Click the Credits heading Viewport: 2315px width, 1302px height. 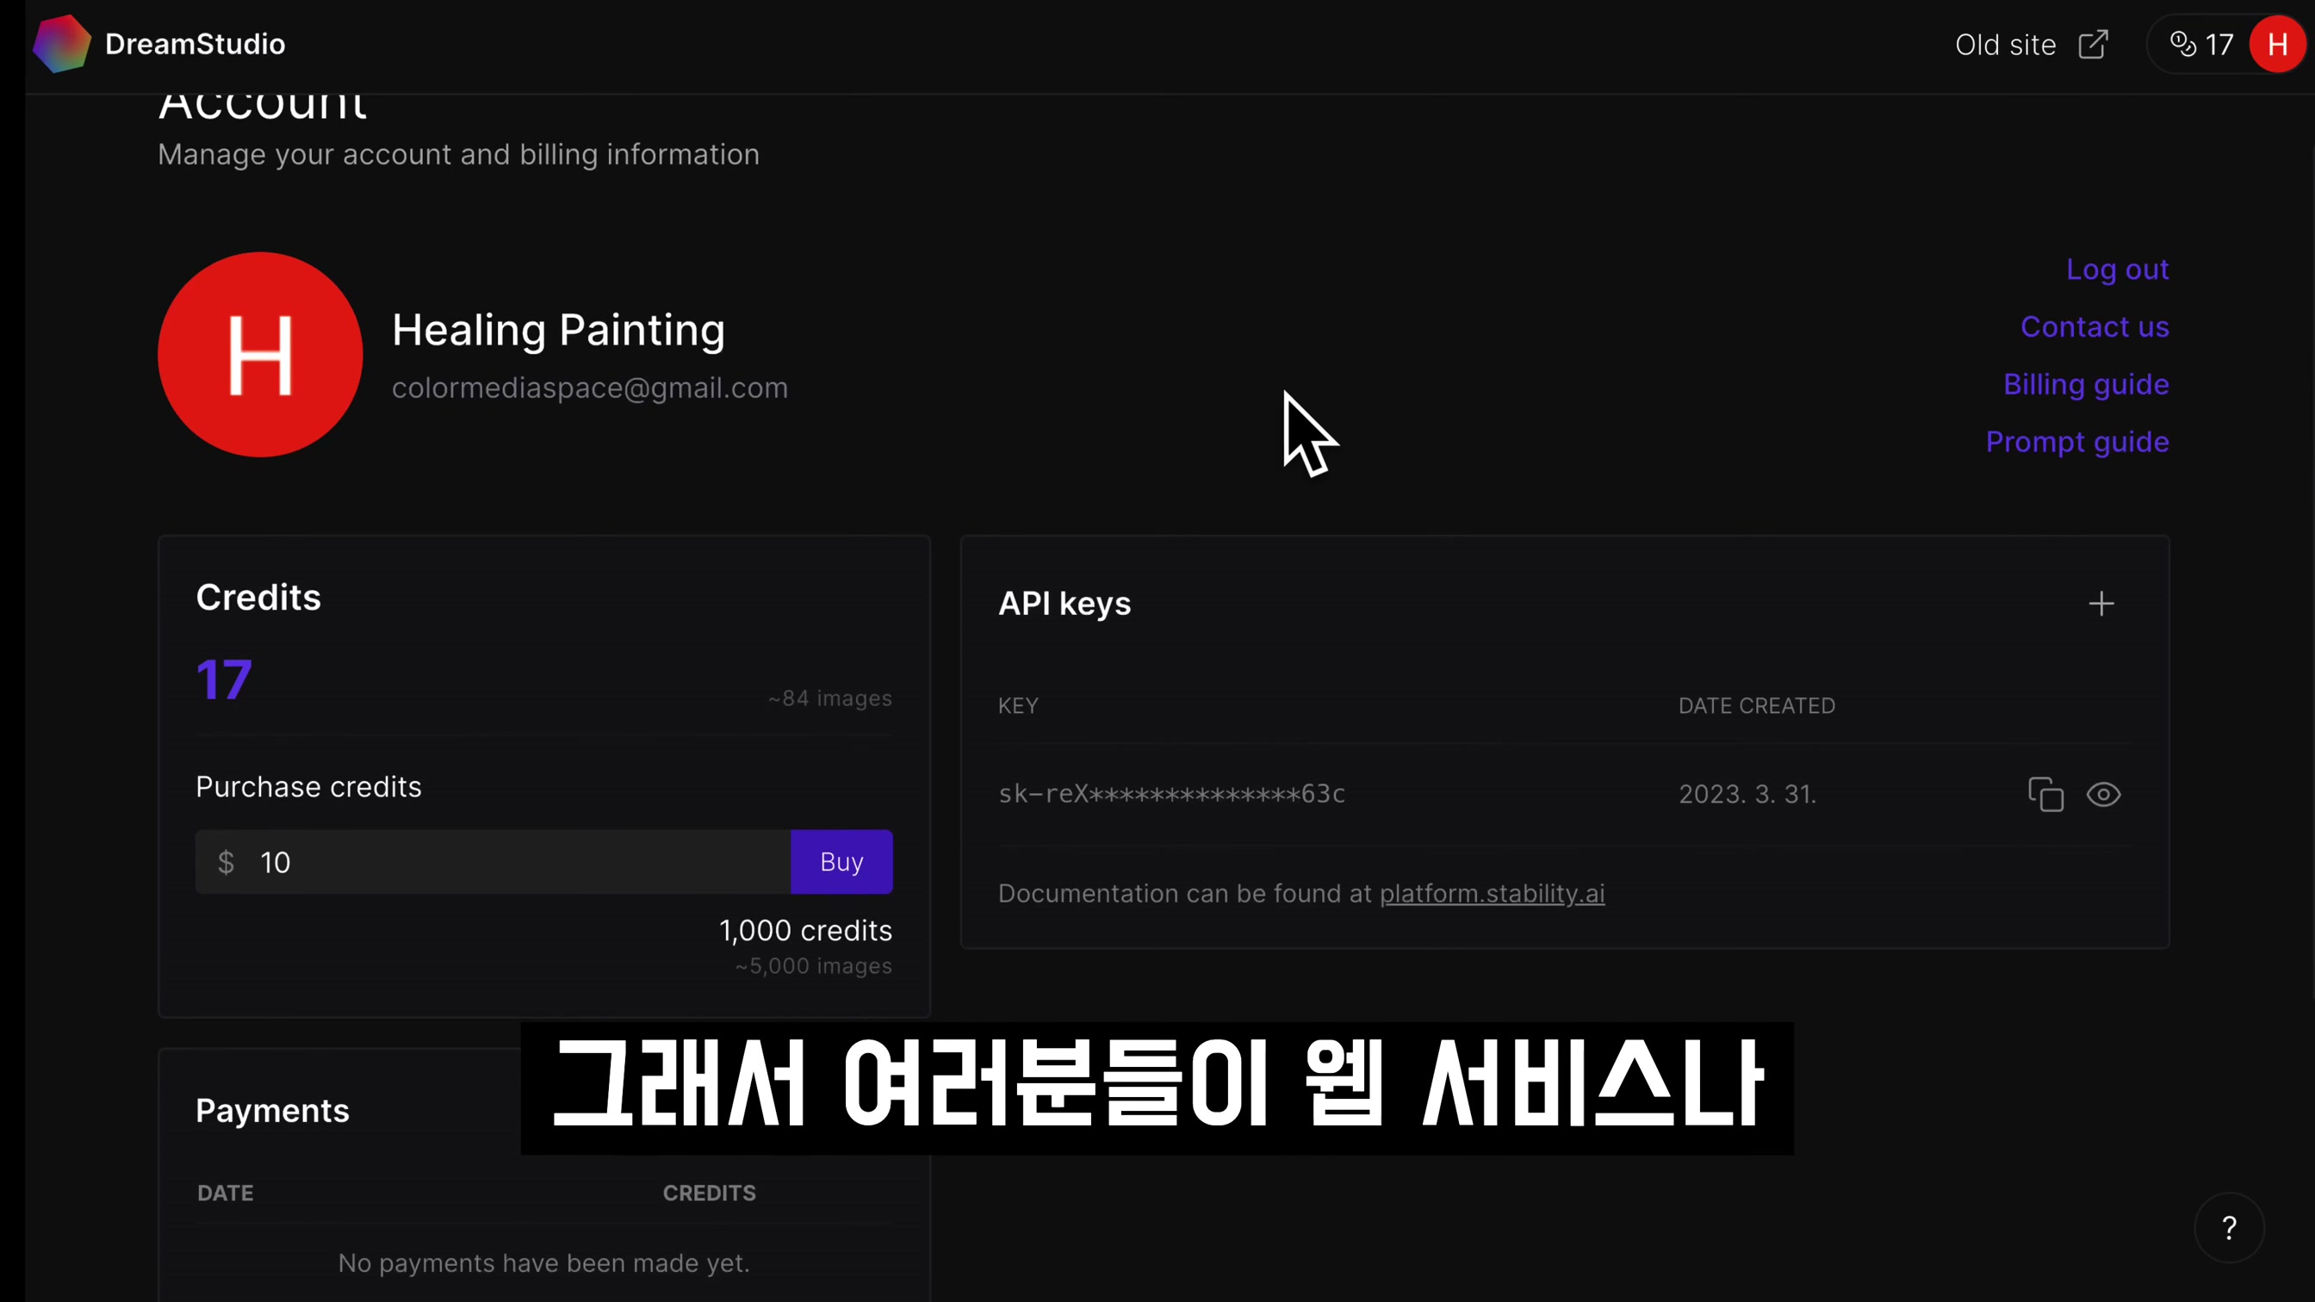(x=258, y=598)
